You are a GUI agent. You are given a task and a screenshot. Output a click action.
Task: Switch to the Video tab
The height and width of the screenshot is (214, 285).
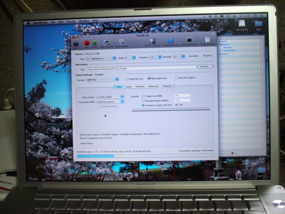(x=119, y=87)
